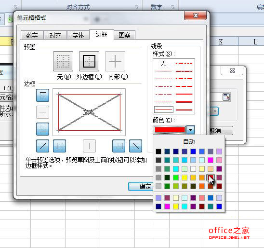264x248 pixels.
Task: Choose Automatic (自动) in the color palette
Action: tap(189, 142)
